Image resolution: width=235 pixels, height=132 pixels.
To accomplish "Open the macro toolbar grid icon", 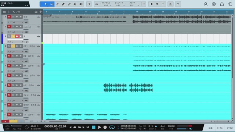I will (170, 4).
